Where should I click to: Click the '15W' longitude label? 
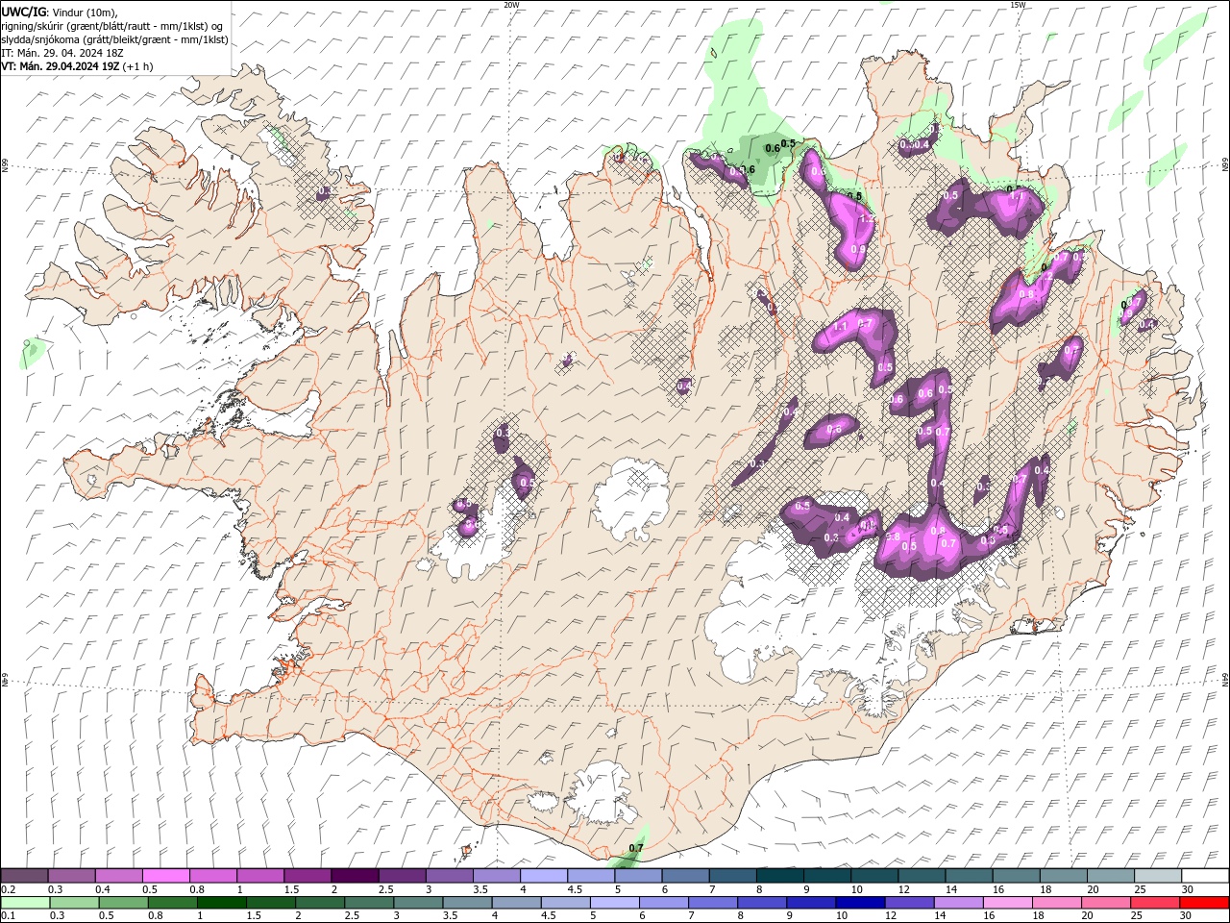(x=1018, y=5)
